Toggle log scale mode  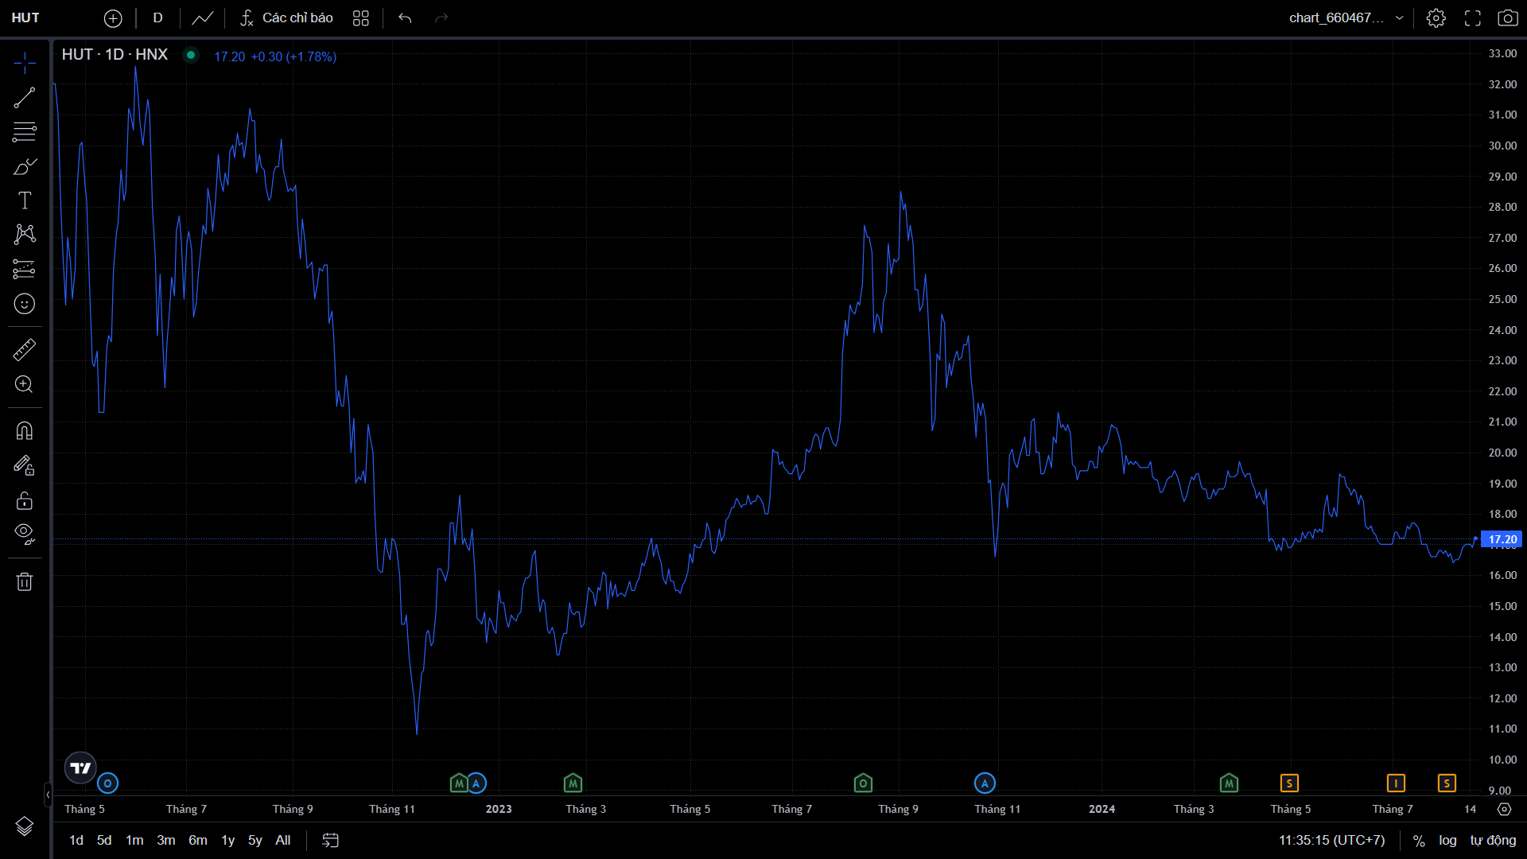[x=1447, y=841]
